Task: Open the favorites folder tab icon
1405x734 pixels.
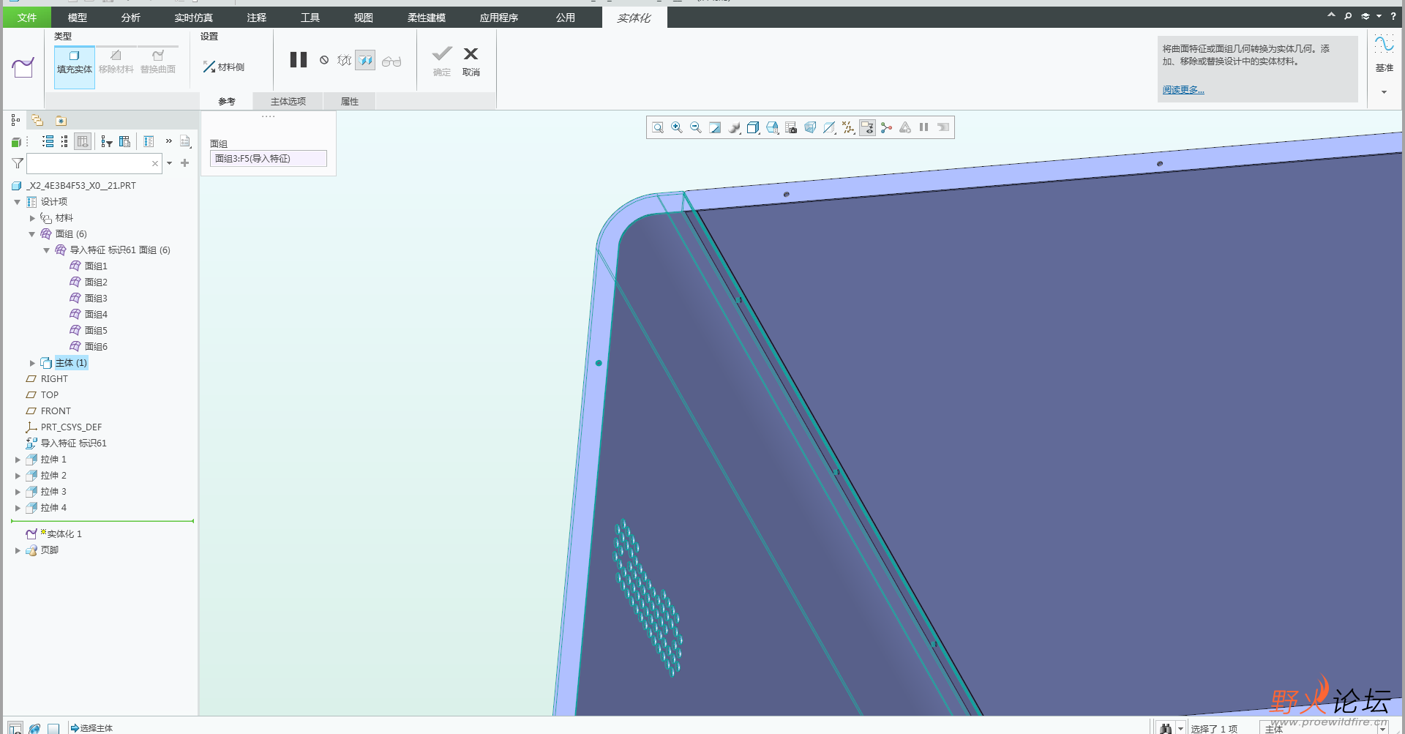Action: coord(61,120)
